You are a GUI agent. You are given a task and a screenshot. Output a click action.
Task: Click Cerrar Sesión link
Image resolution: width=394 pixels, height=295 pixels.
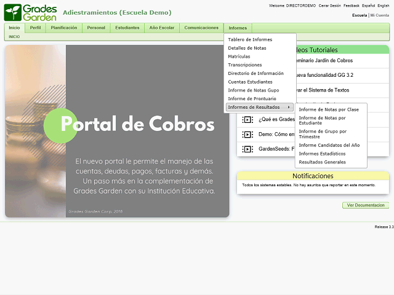click(330, 6)
